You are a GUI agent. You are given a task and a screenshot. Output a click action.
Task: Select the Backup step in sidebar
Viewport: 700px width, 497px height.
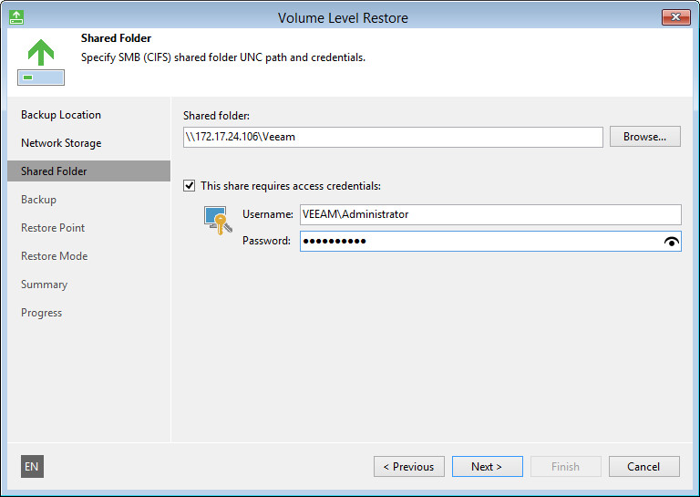38,200
